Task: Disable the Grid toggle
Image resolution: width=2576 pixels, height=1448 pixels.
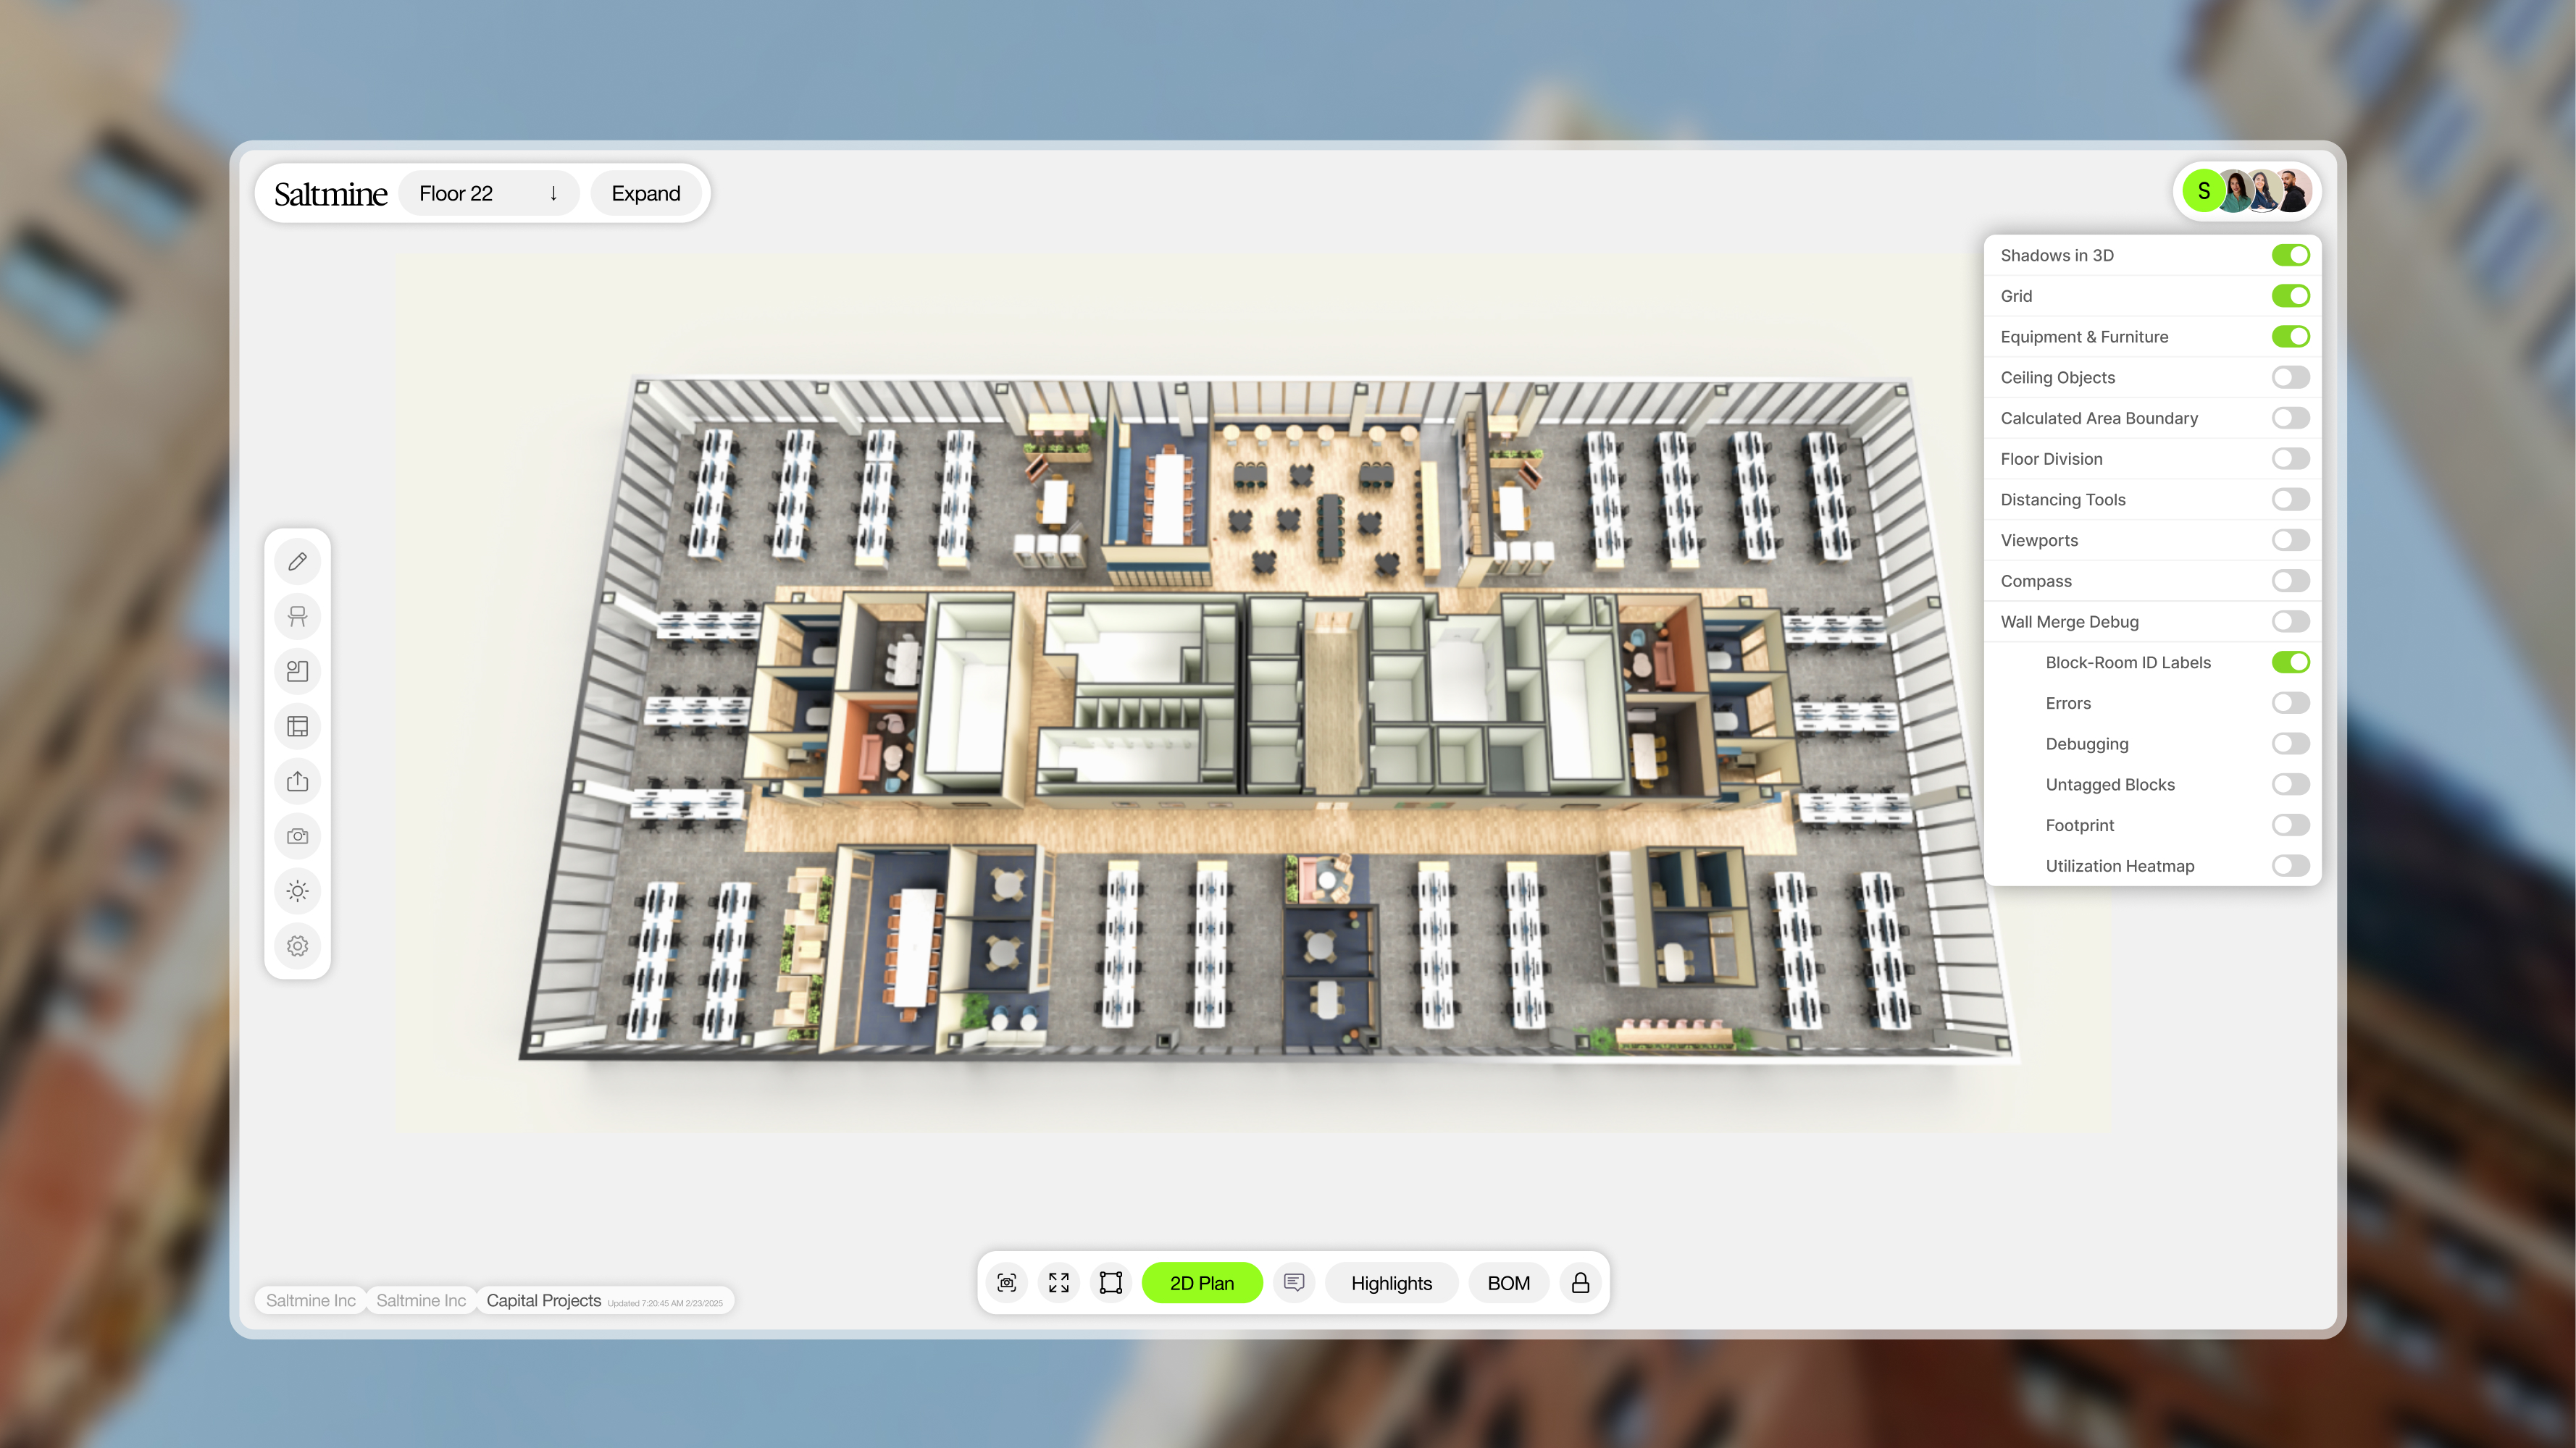Action: coord(2289,296)
